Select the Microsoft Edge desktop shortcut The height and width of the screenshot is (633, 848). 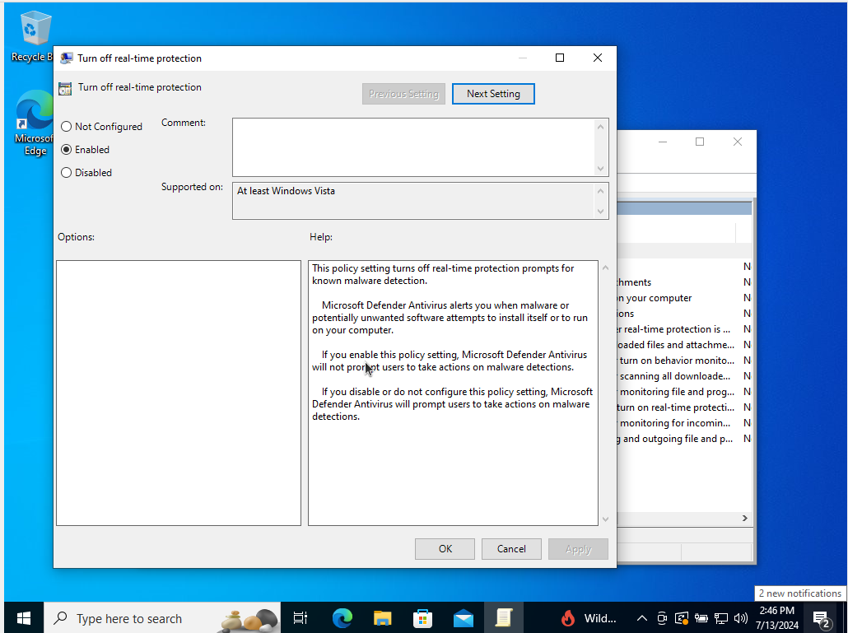click(34, 123)
